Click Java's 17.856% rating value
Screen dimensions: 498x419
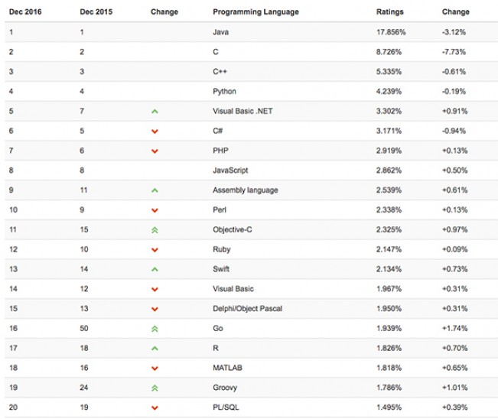coord(392,33)
